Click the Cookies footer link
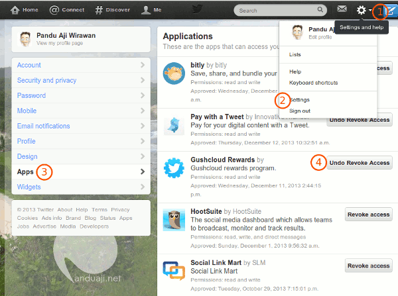The width and height of the screenshot is (398, 296). coord(27,218)
